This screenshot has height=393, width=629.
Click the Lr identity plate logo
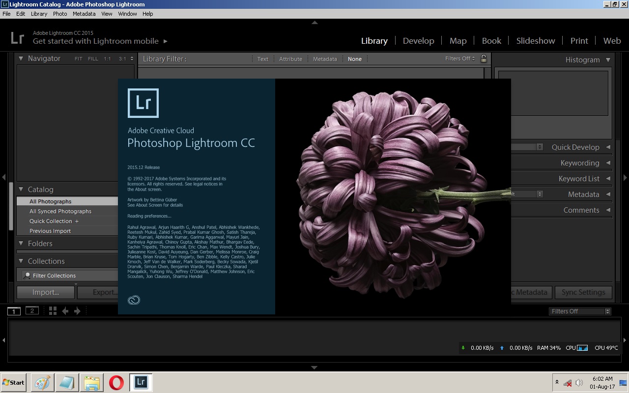[x=17, y=38]
